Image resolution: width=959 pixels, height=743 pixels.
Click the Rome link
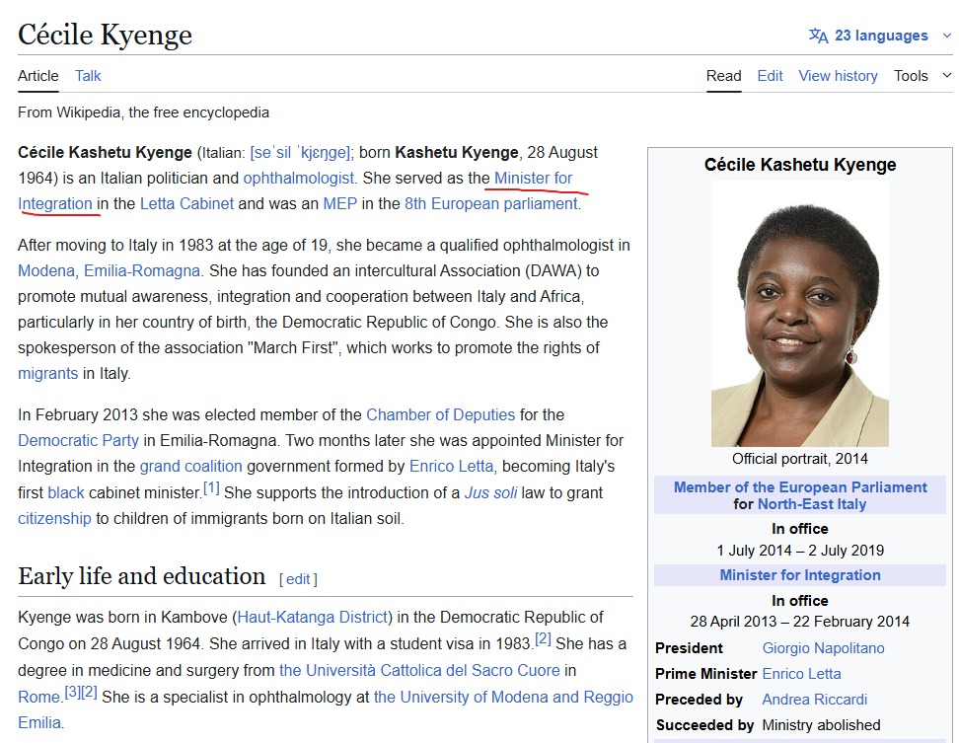coord(38,698)
